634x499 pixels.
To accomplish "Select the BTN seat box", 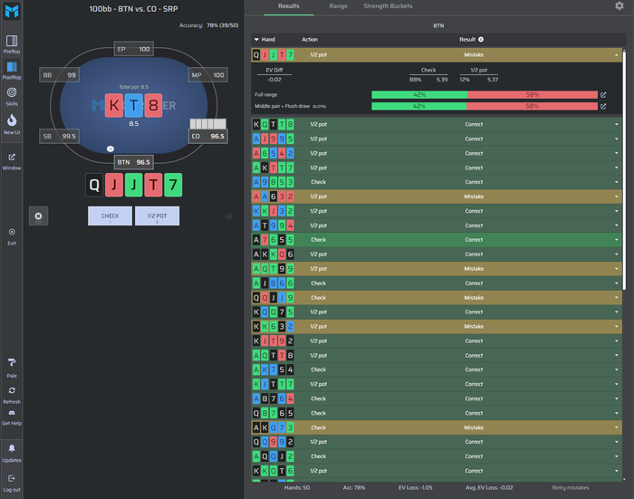I will point(134,162).
